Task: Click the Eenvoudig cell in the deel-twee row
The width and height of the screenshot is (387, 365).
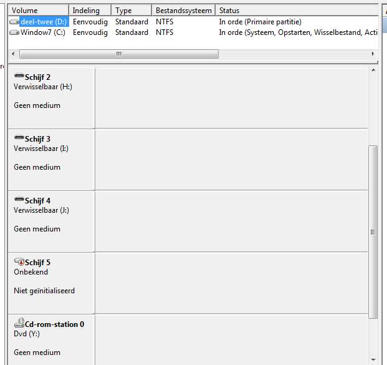Action: pos(90,22)
